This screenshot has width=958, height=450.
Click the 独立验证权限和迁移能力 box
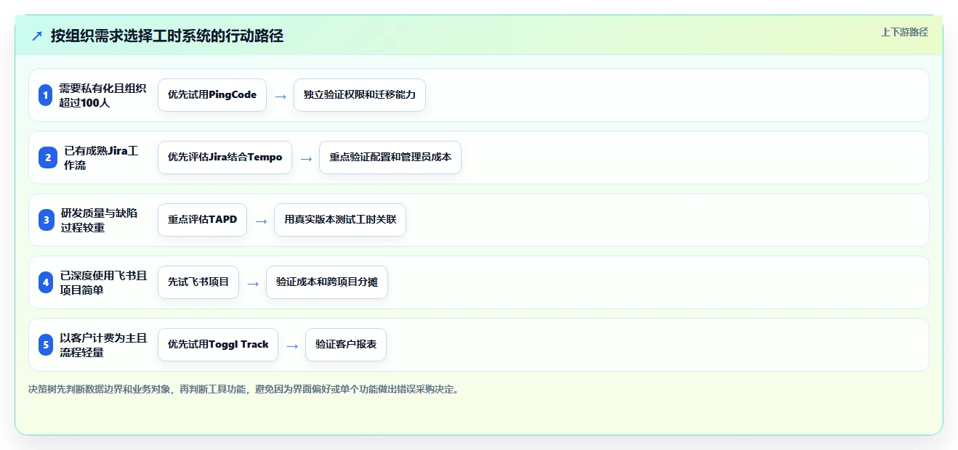(x=360, y=95)
